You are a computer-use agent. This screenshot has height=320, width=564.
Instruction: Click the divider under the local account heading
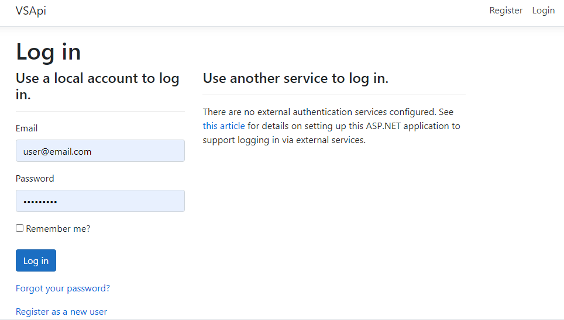100,111
